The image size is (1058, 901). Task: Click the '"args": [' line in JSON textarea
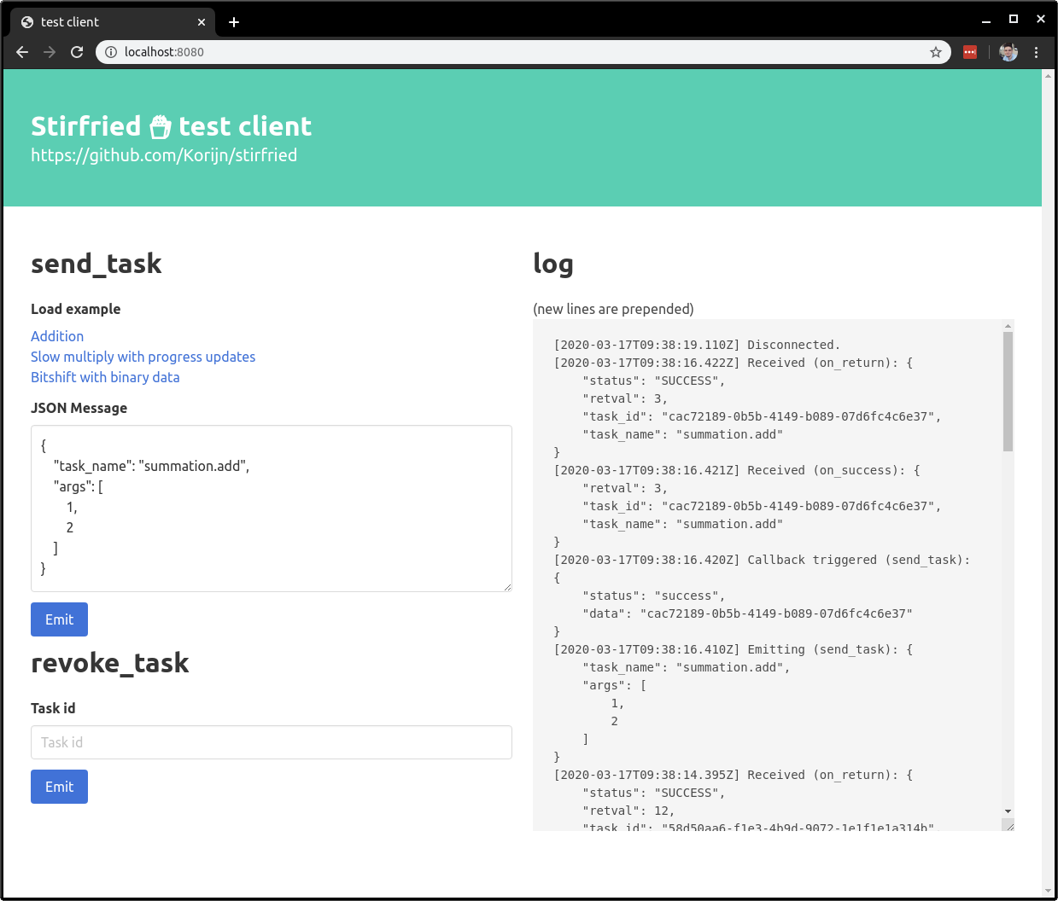78,486
